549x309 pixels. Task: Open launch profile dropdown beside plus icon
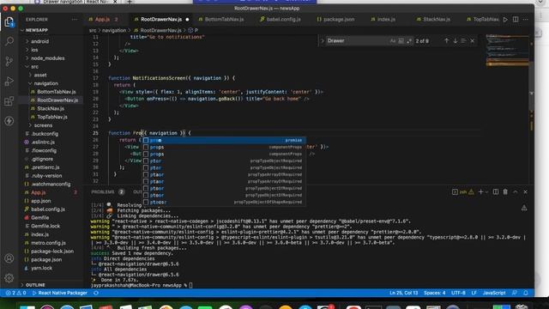(486, 192)
